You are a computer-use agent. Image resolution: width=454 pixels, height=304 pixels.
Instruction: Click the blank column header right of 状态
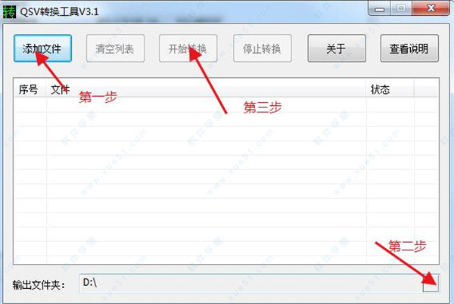(x=426, y=89)
